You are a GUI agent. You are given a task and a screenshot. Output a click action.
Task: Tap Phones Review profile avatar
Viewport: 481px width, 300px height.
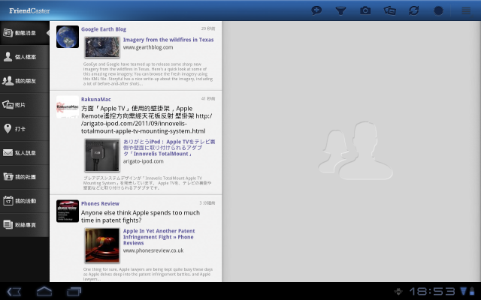(68, 211)
